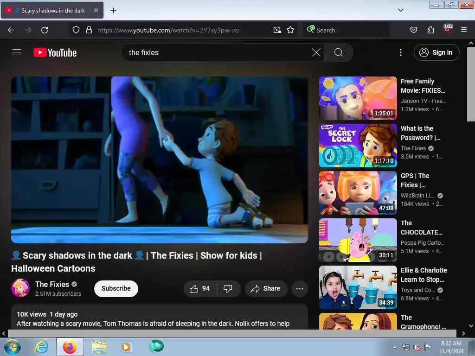475x356 pixels.
Task: Open YouTube settings three-dot menu
Action: 400,53
